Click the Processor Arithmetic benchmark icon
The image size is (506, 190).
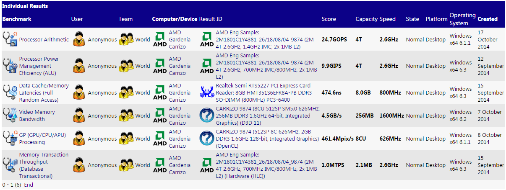10,39
